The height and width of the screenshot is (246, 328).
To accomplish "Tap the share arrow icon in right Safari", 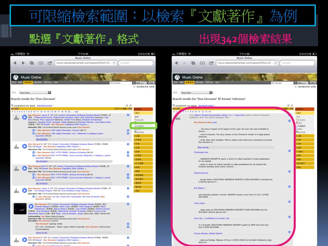I will click(x=211, y=63).
